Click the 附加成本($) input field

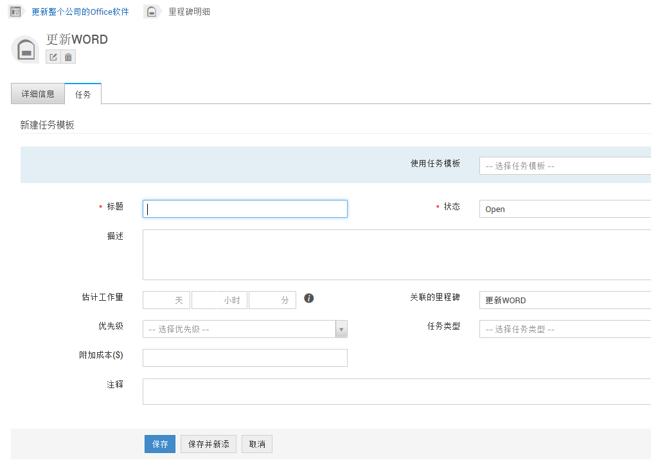(x=245, y=358)
